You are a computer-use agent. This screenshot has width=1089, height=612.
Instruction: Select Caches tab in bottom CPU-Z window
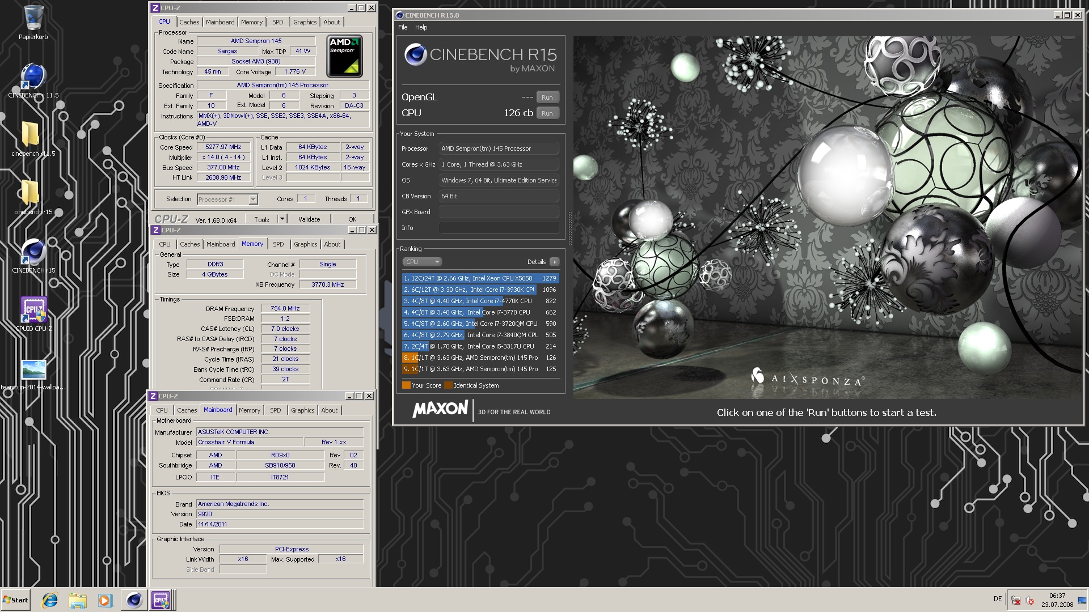coord(187,410)
